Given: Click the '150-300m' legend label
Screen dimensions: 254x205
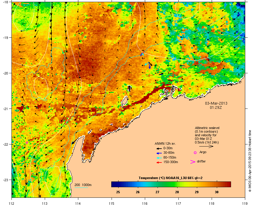Looking at the screenshot, I should (x=171, y=162).
